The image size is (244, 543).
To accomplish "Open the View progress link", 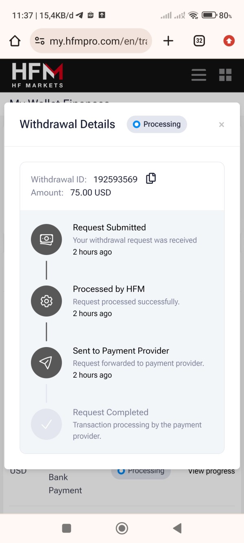I will [211, 471].
